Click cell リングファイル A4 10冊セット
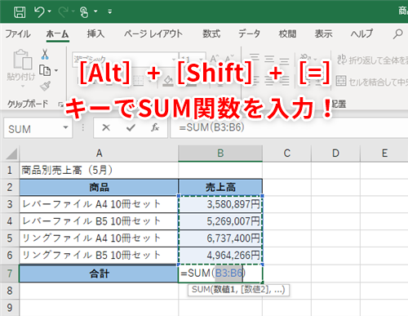 tap(99, 238)
